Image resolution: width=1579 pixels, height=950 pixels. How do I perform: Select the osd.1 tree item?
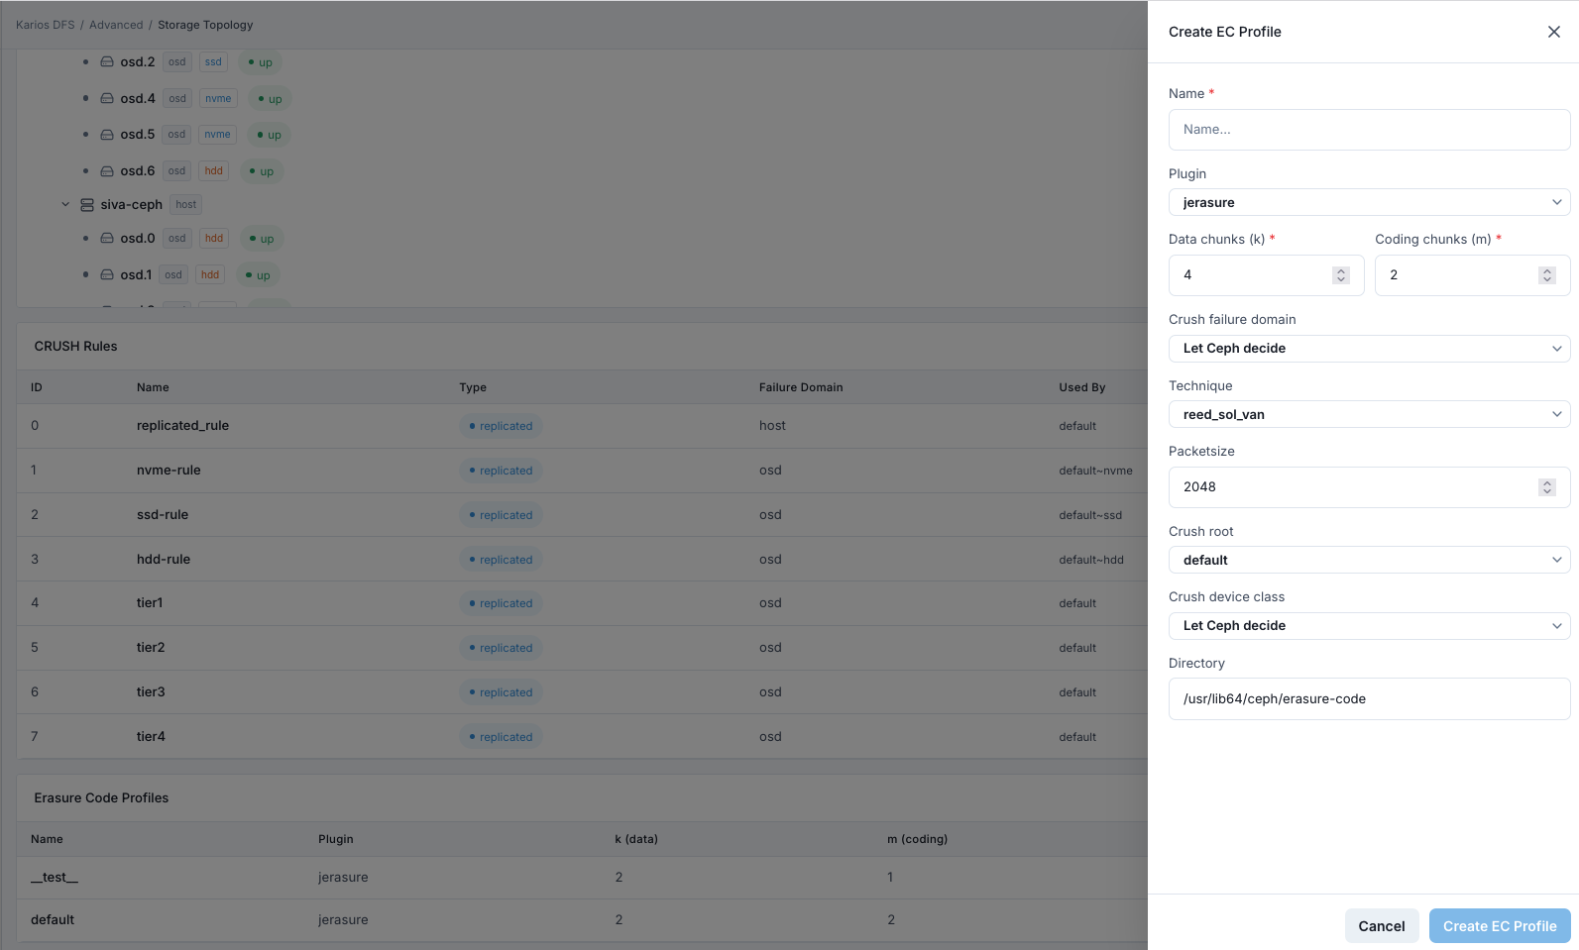136,275
